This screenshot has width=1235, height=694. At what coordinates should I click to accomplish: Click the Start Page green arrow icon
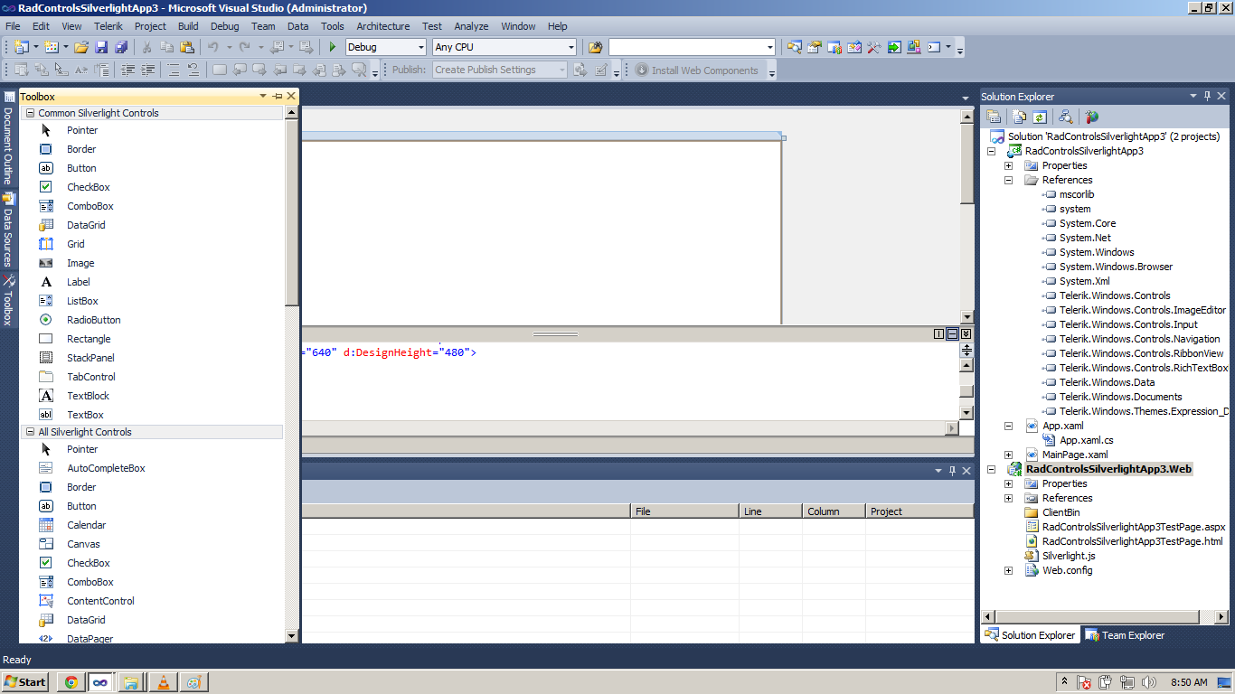(894, 47)
